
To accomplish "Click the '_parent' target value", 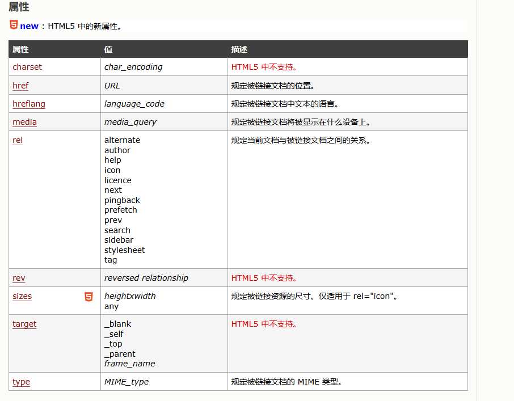I will click(120, 354).
